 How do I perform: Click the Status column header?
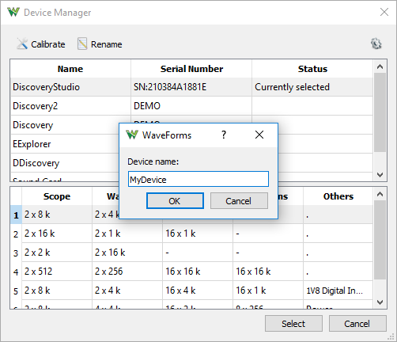312,69
